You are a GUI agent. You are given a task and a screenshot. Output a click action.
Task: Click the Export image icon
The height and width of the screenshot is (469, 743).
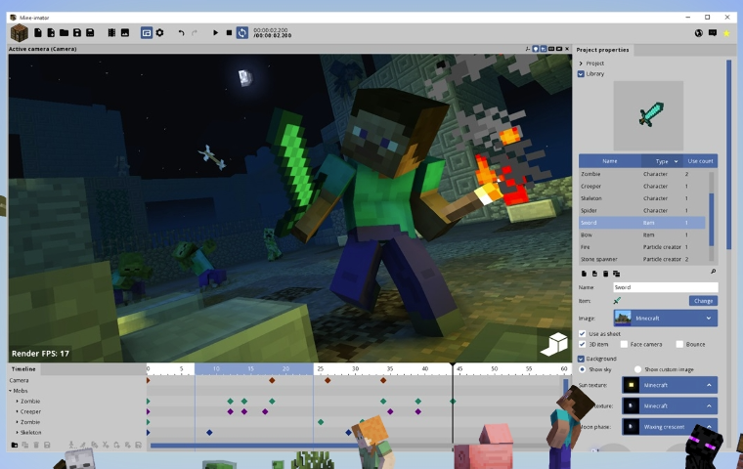coord(125,33)
